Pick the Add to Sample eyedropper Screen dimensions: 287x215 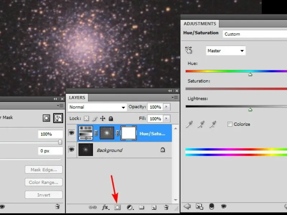coord(202,124)
